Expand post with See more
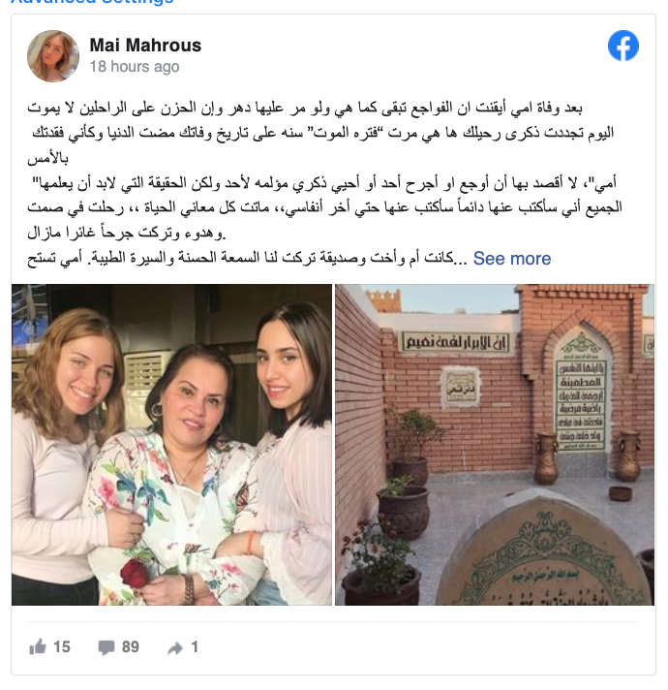The image size is (668, 690). [x=512, y=259]
